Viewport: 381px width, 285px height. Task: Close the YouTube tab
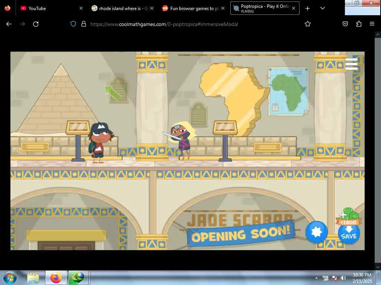coord(81,8)
